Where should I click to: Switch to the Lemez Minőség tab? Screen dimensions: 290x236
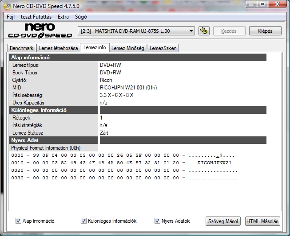pyautogui.click(x=128, y=48)
